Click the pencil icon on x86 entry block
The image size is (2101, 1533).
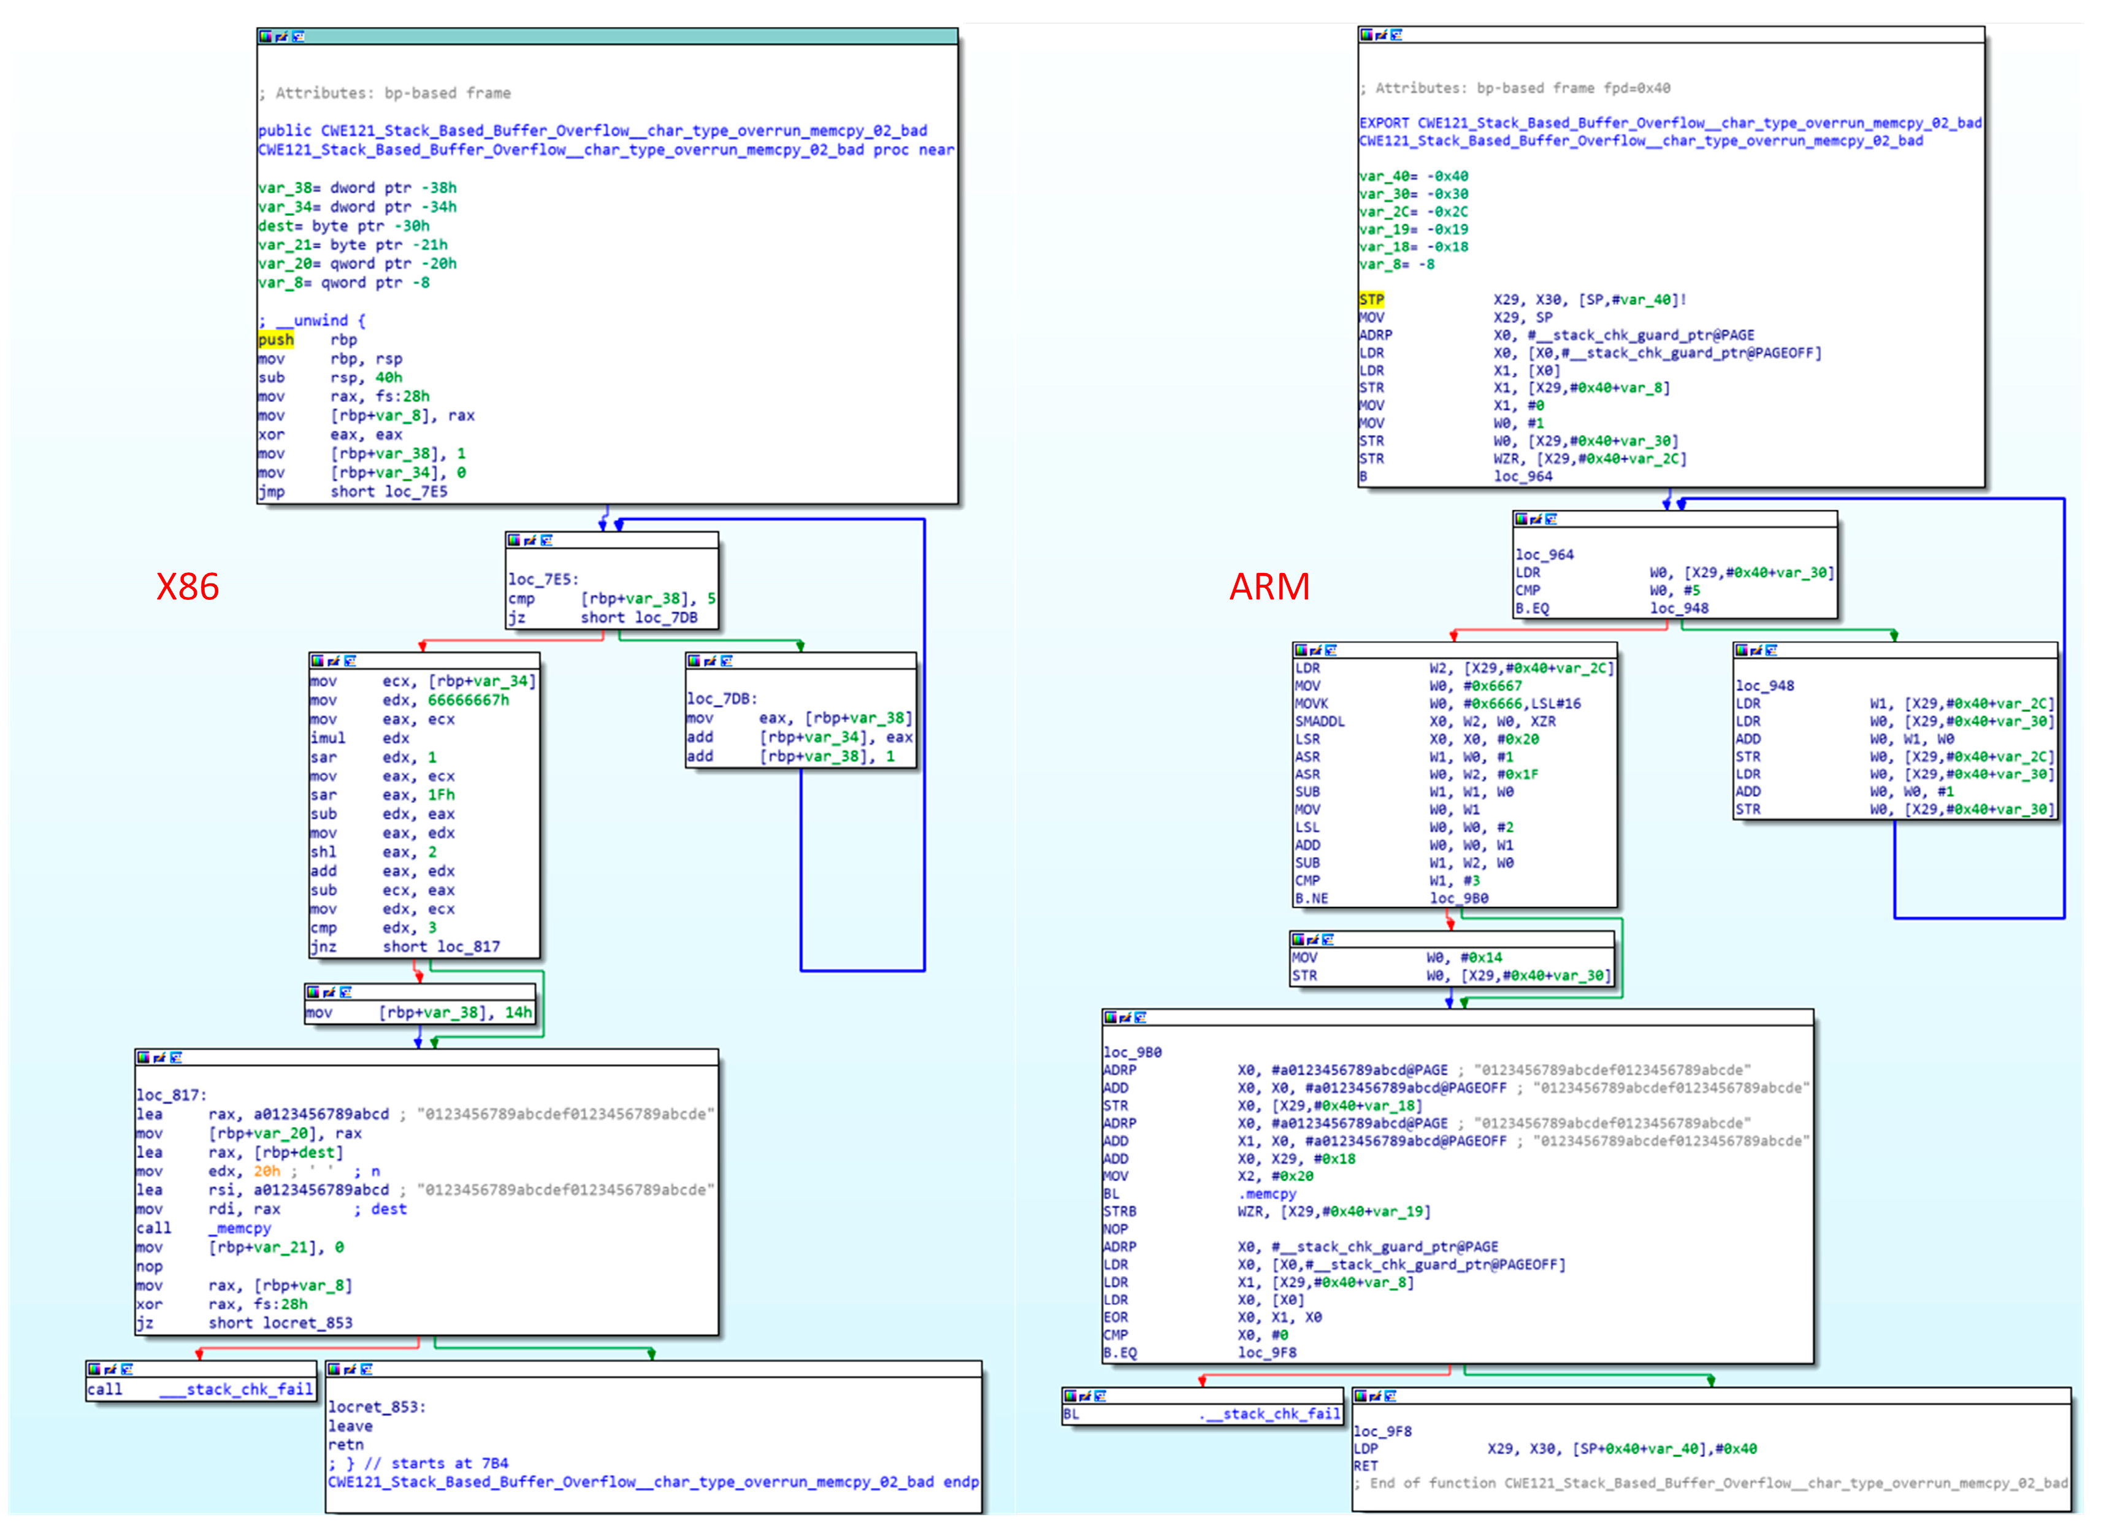tap(281, 36)
